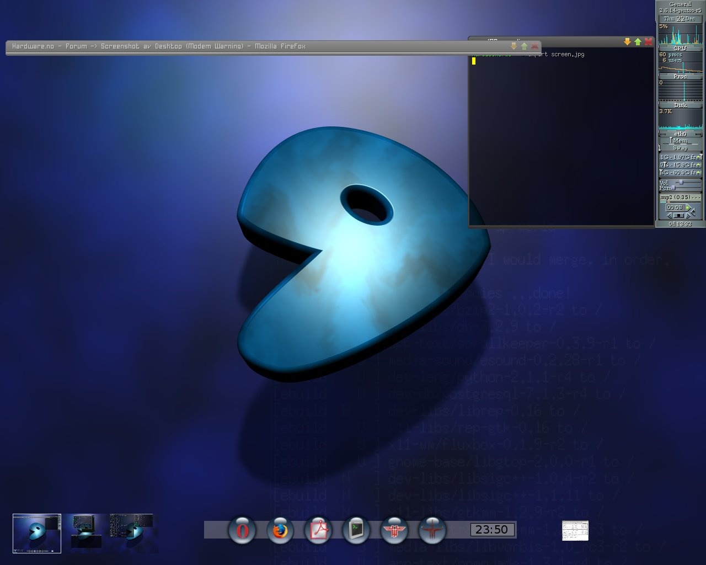The image size is (706, 565).
Task: Click the last Quake icon in dock
Action: tap(432, 530)
